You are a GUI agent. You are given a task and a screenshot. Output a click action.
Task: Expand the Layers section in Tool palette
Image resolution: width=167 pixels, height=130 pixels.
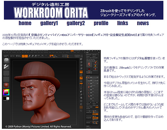point(88,126)
